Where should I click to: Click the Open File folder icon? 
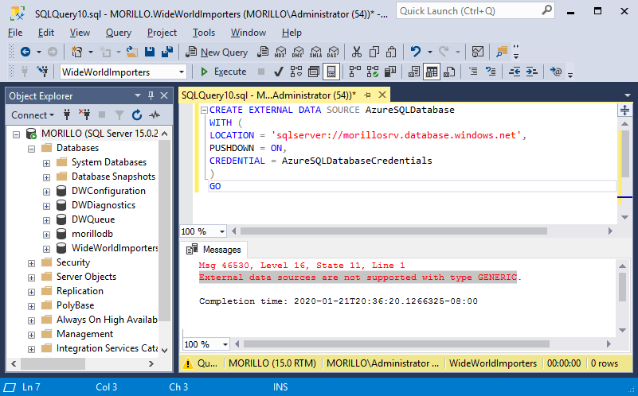click(x=132, y=52)
